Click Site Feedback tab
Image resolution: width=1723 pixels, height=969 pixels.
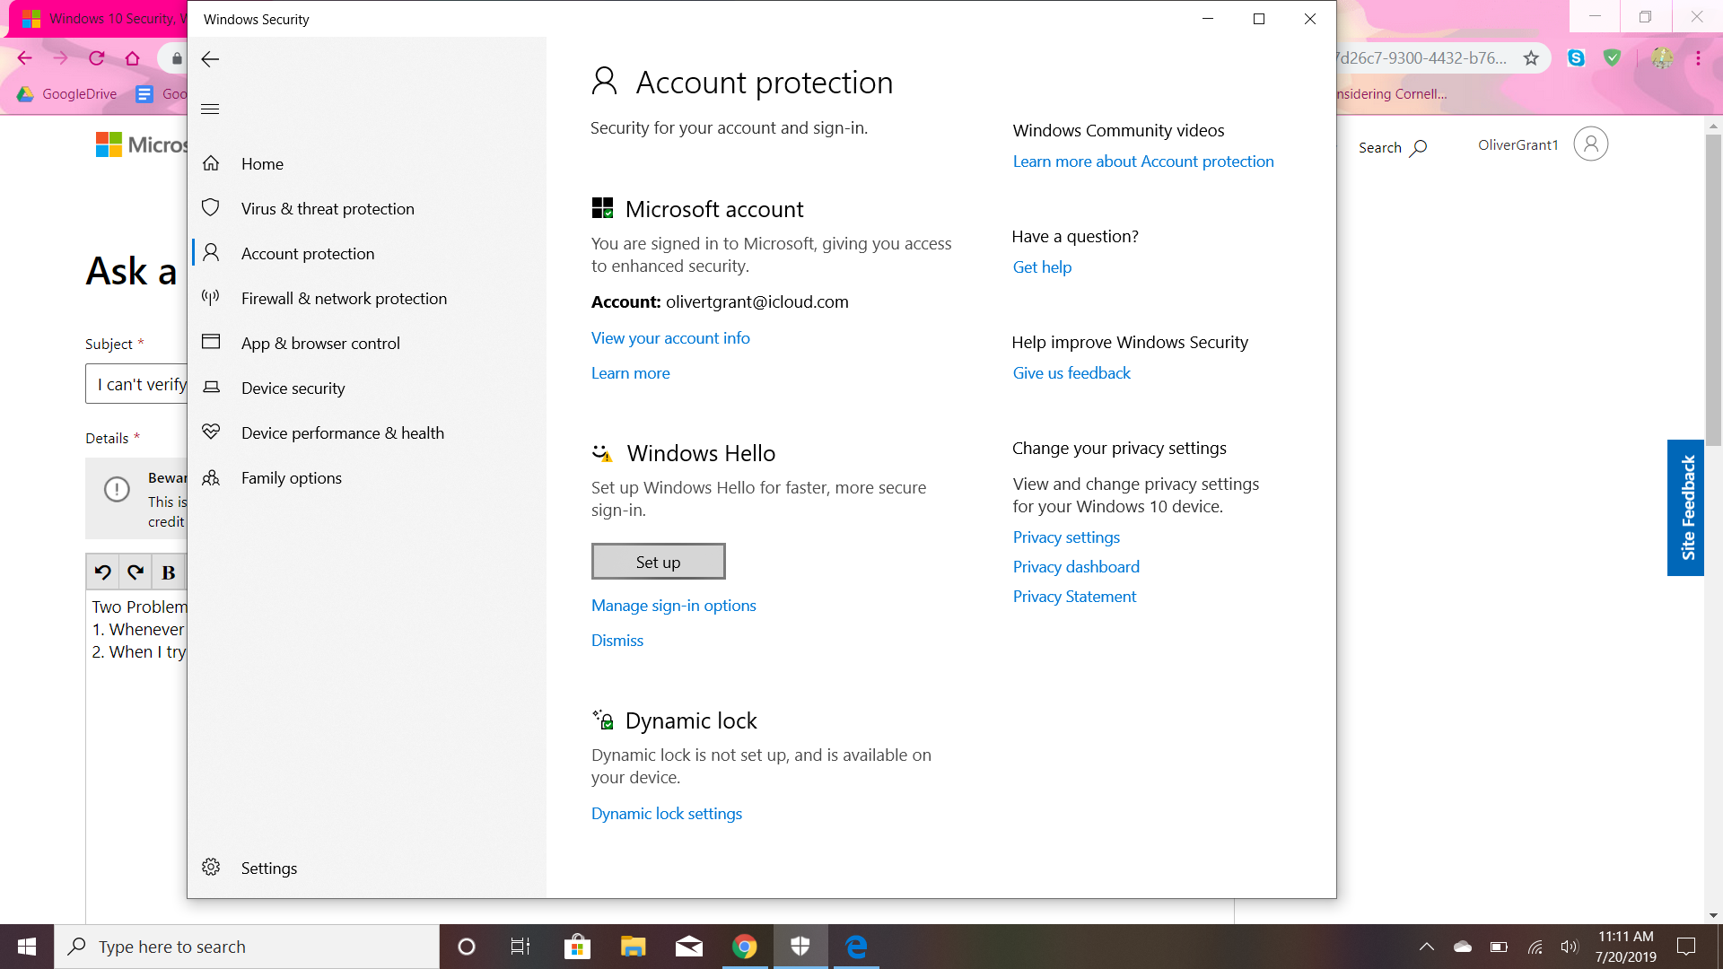coord(1685,508)
